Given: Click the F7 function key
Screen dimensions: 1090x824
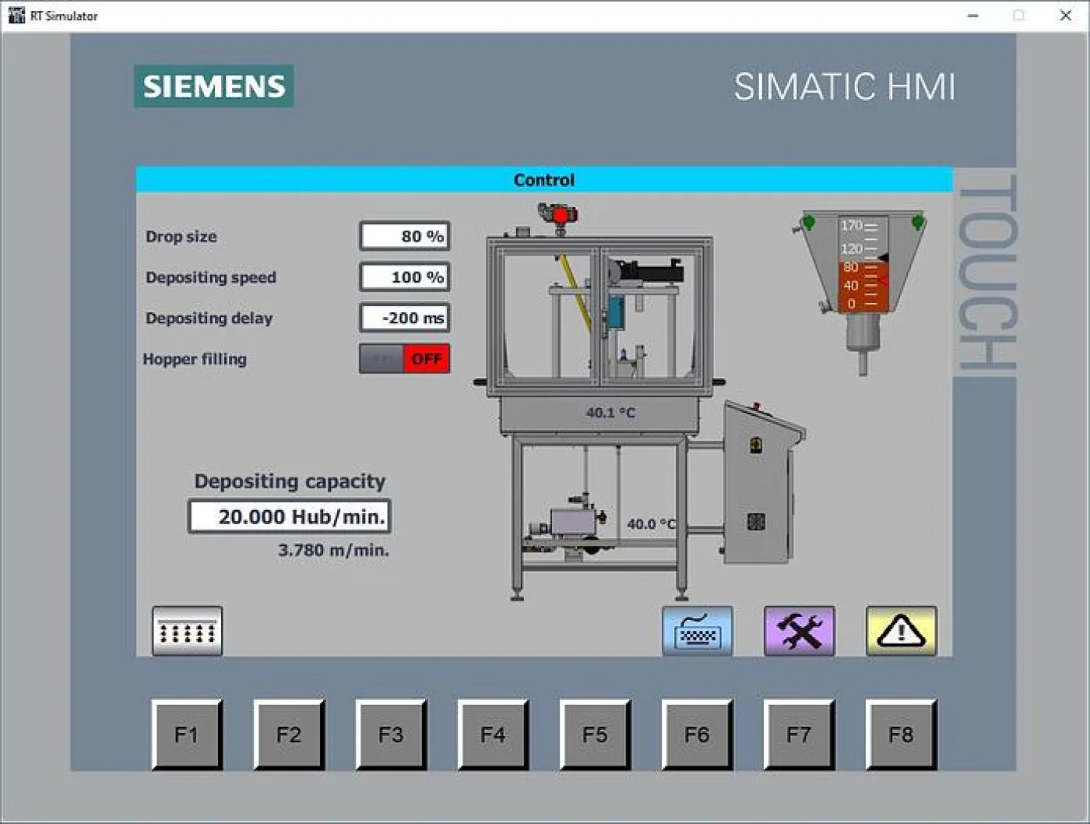Looking at the screenshot, I should [800, 734].
